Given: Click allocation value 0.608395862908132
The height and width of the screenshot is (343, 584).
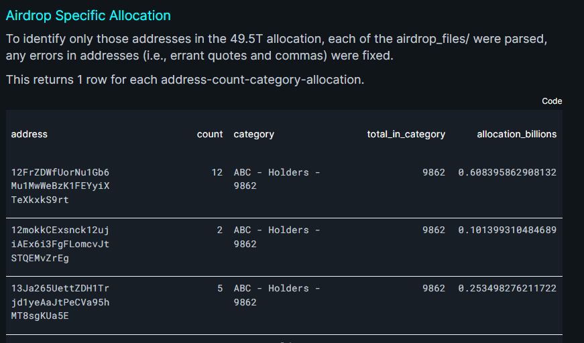Looking at the screenshot, I should coord(508,172).
